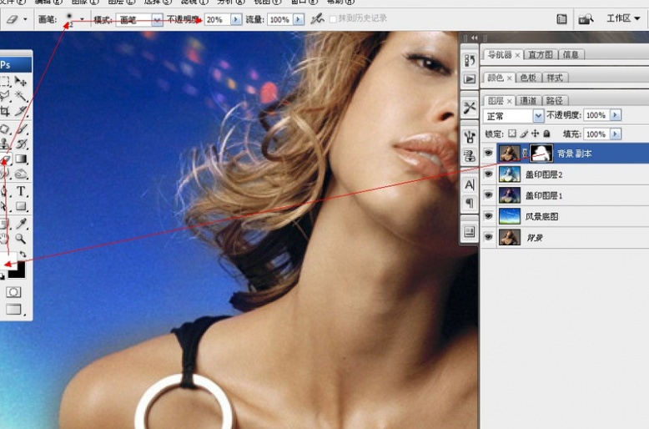The height and width of the screenshot is (429, 649).
Task: Hide the 盖印图层1 layer
Action: (488, 194)
